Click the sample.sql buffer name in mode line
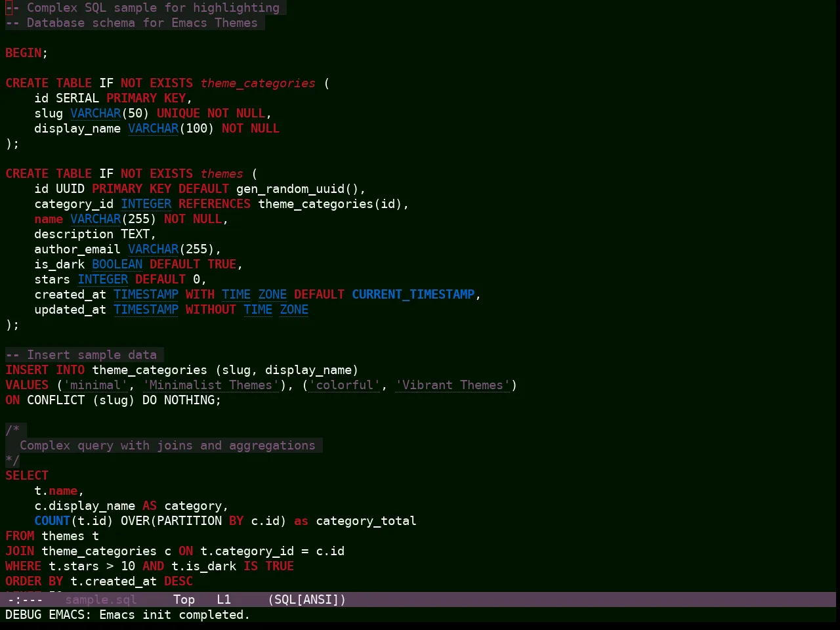 click(x=101, y=599)
